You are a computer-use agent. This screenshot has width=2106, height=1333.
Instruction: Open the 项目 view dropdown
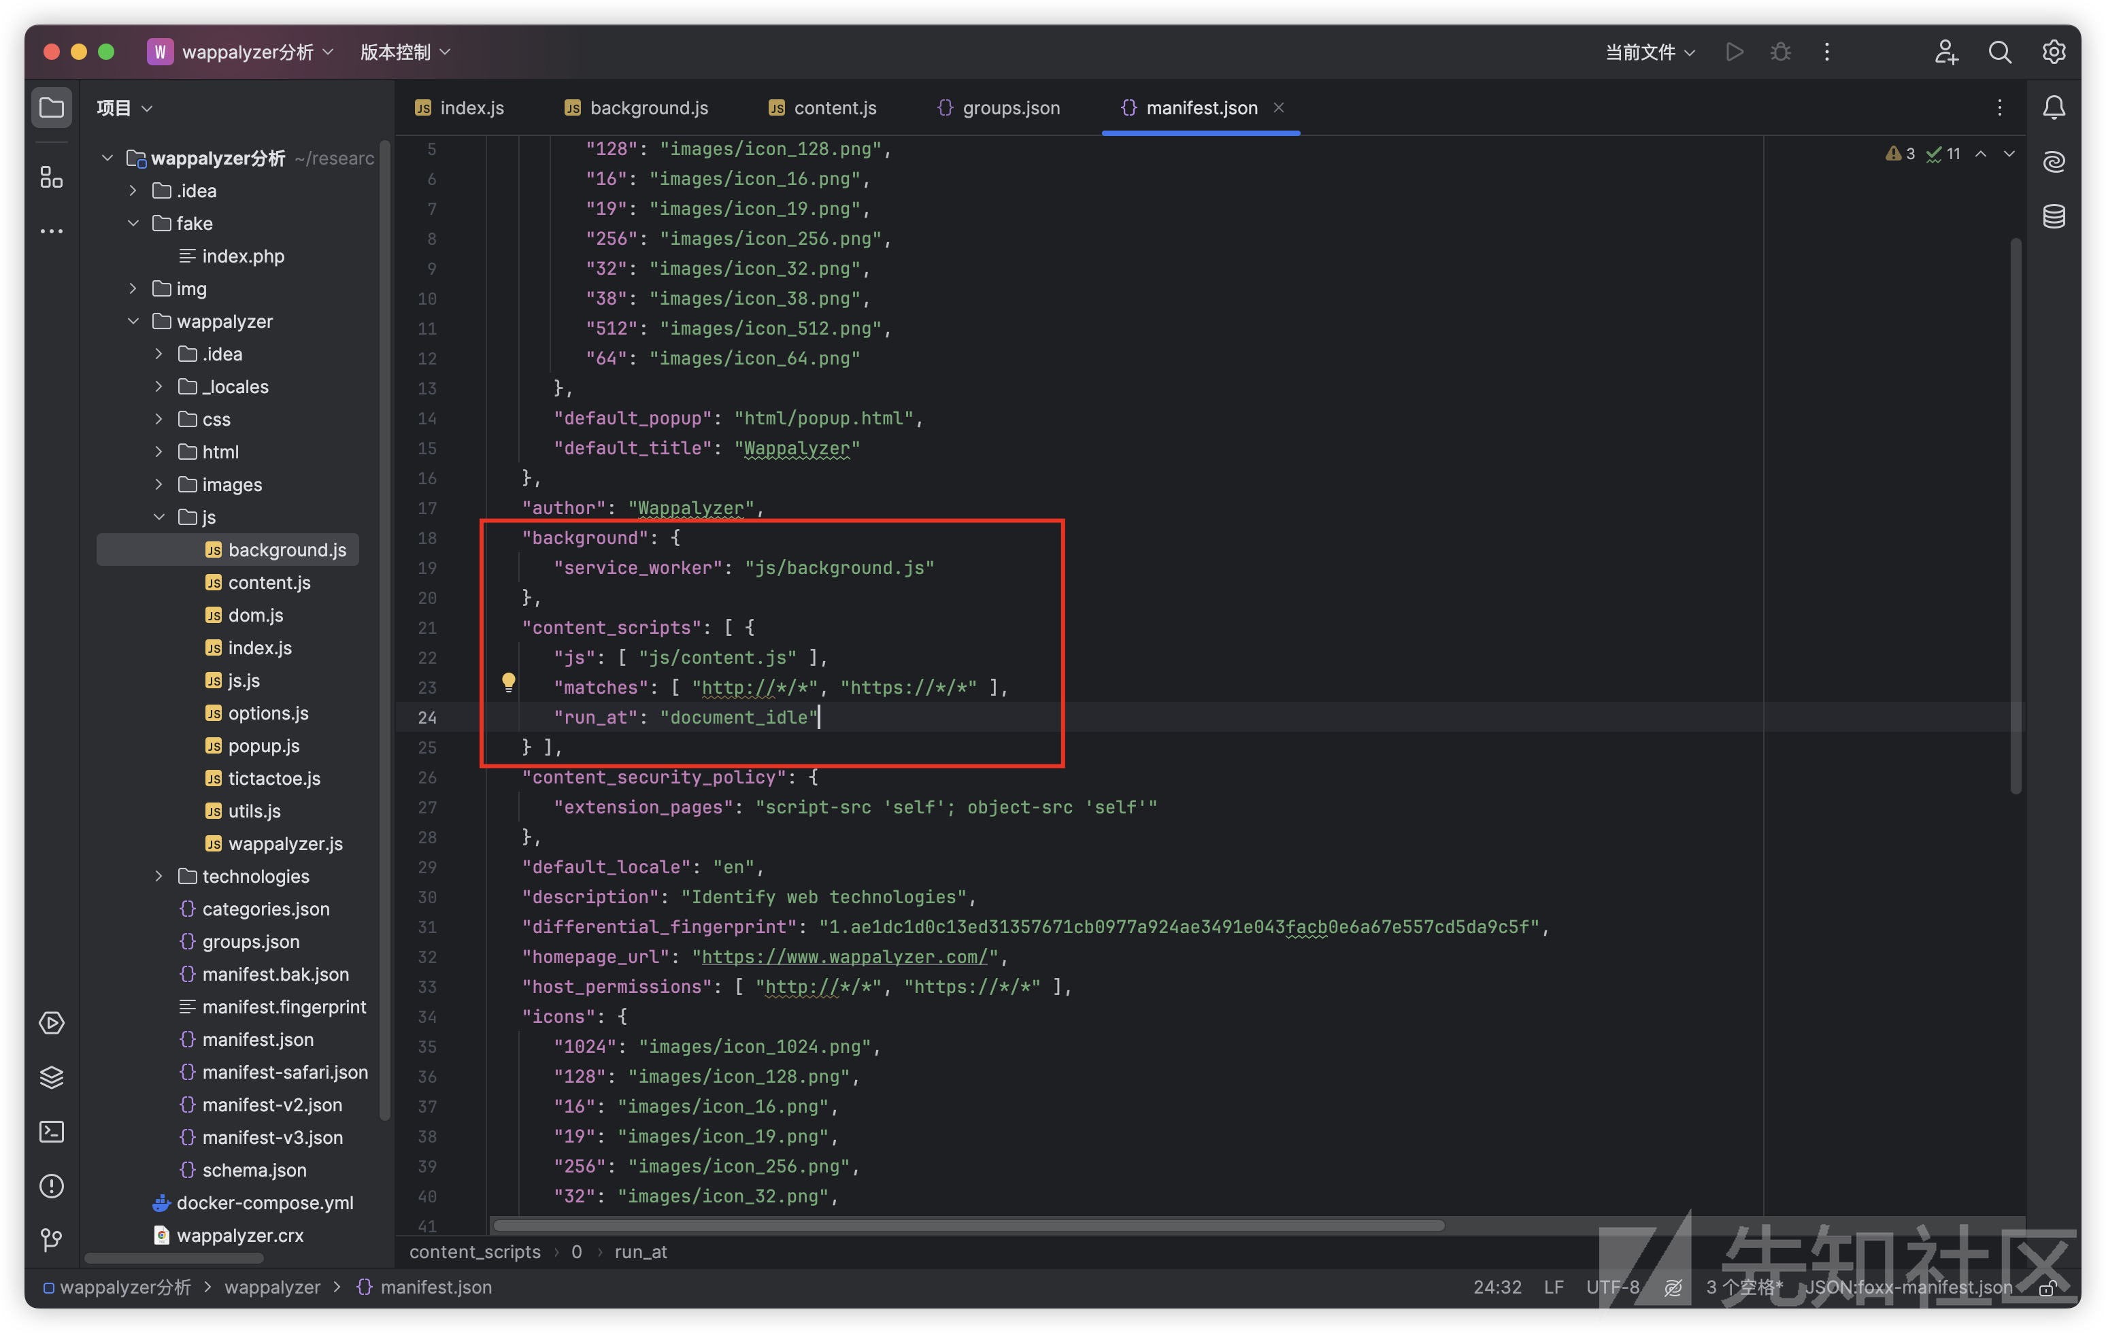tap(124, 107)
